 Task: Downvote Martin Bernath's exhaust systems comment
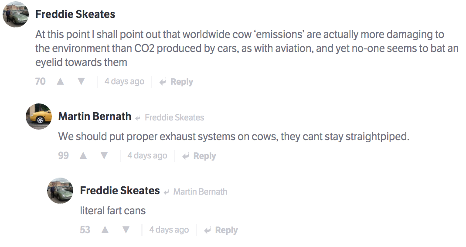click(x=104, y=156)
